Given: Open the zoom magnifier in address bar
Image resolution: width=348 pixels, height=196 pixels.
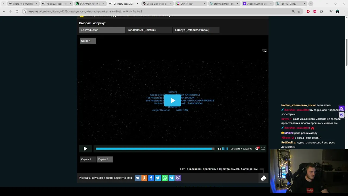Looking at the screenshot, I should (293, 11).
